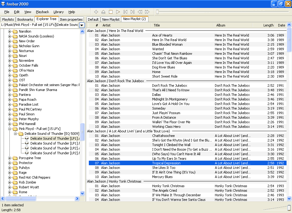
Task: Click the Rage folder icon
Action: point(15,173)
